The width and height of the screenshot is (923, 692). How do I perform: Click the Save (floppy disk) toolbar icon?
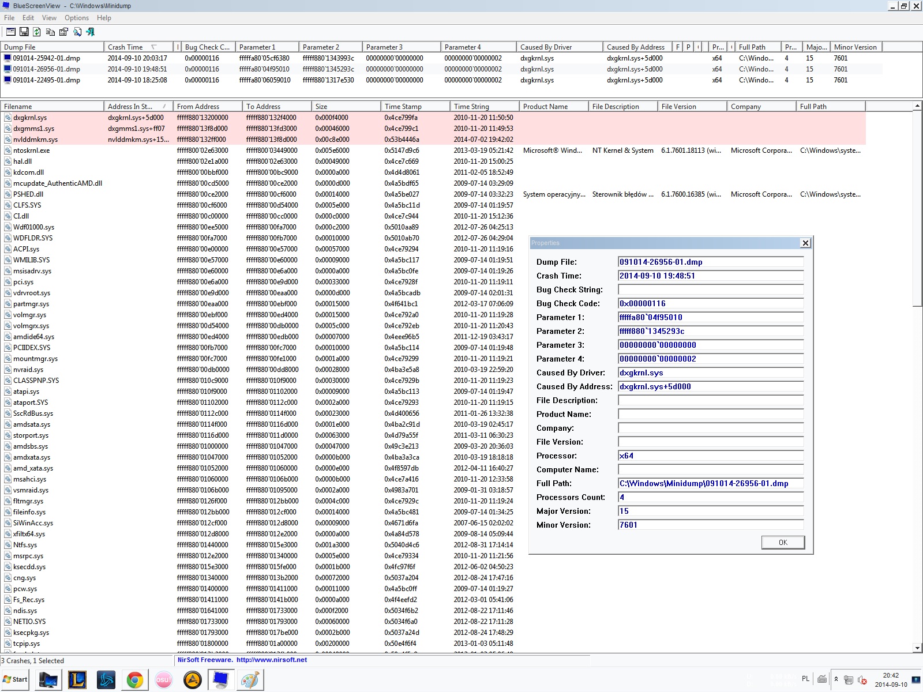pos(24,32)
